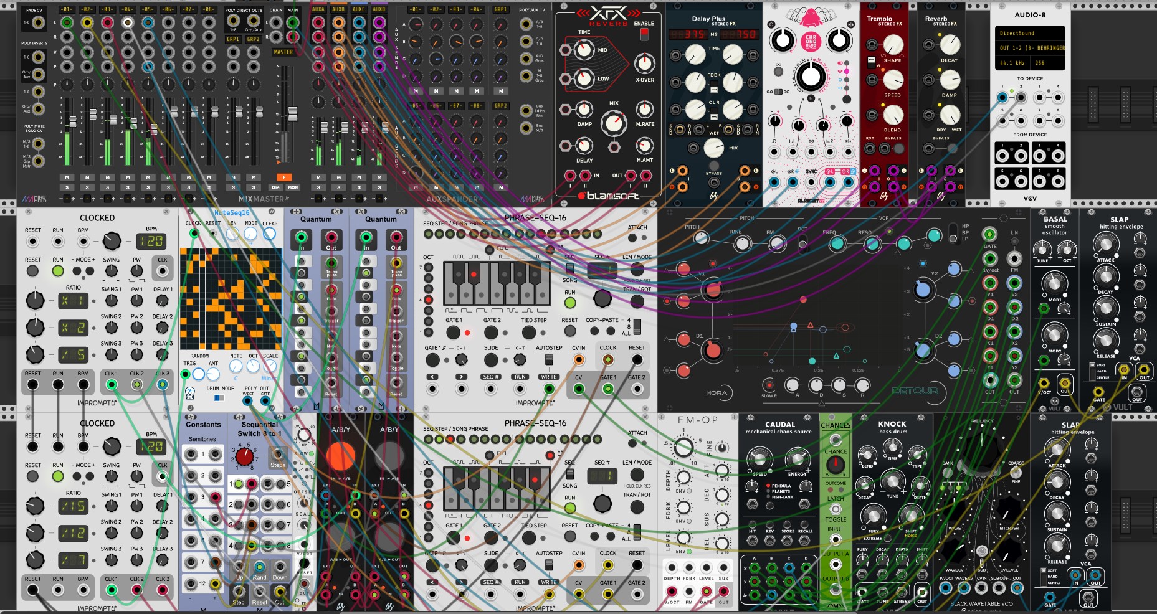The image size is (1157, 614).
Task: Toggle the Chronoblob tape/digital mode switch
Action: coord(778,92)
